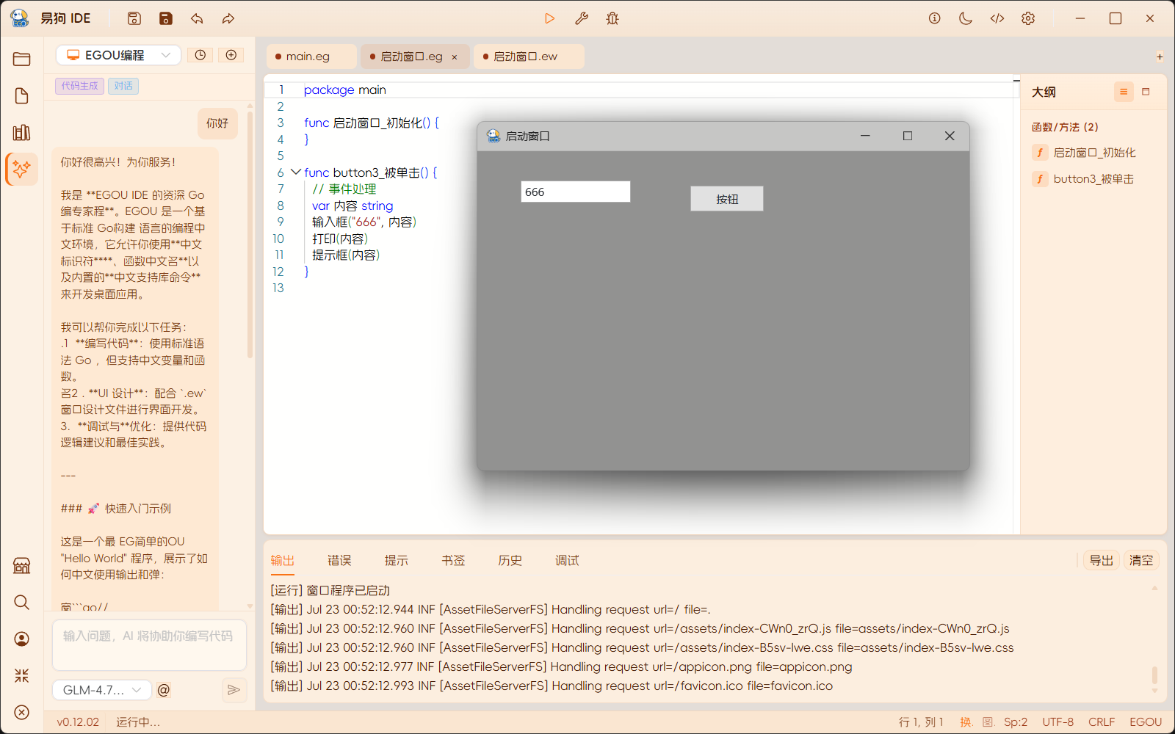Toggle dark mode with the moon icon

pos(966,18)
